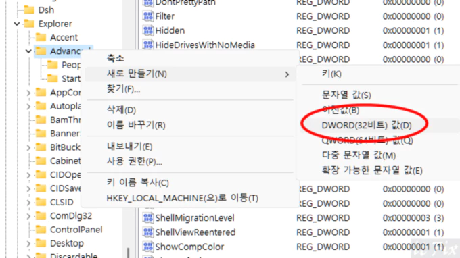Click the ShowCompColor value icon

148,247
